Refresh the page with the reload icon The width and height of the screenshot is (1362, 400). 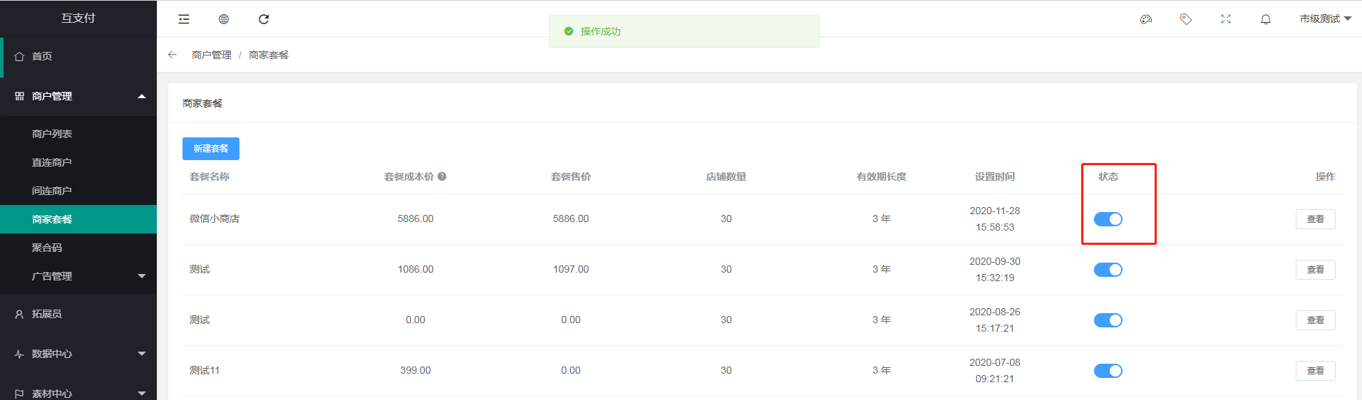point(264,19)
